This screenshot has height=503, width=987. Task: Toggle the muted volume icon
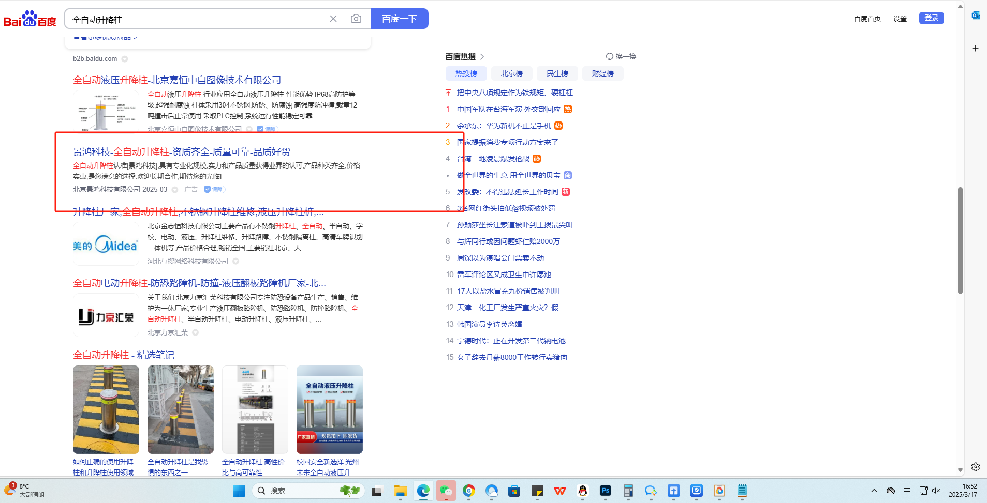(x=936, y=491)
